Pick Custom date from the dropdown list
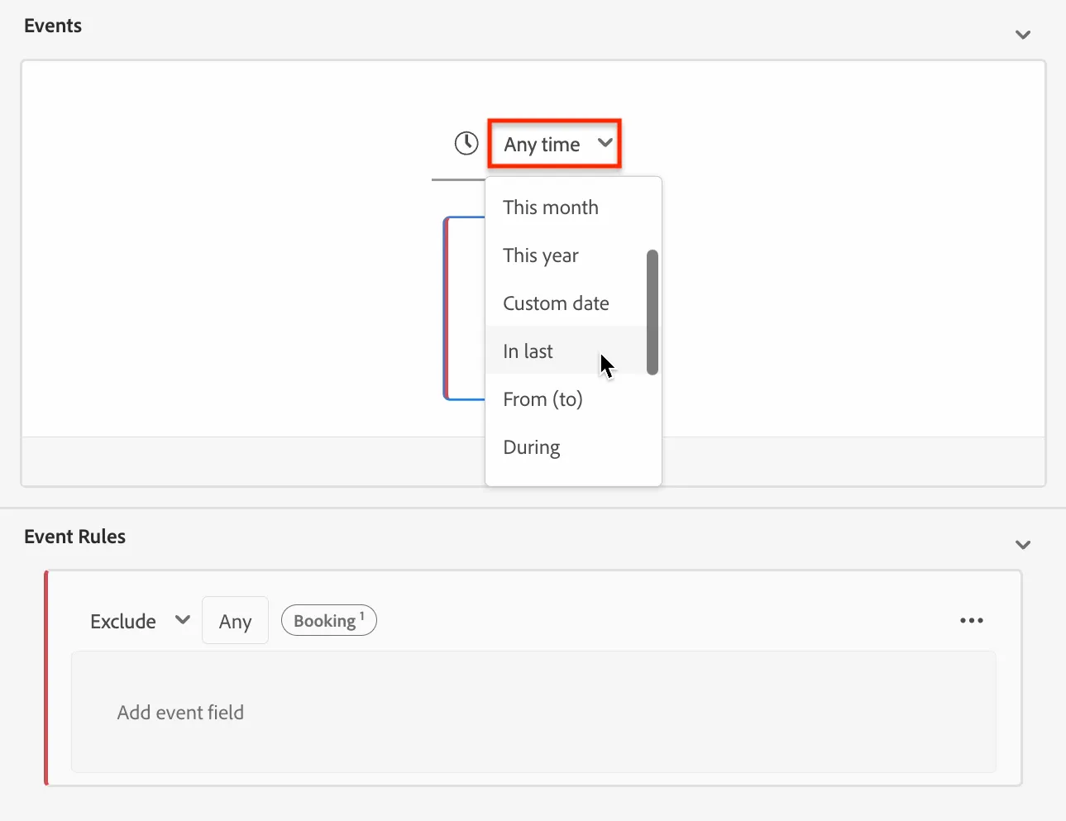1066x821 pixels. pyautogui.click(x=566, y=303)
